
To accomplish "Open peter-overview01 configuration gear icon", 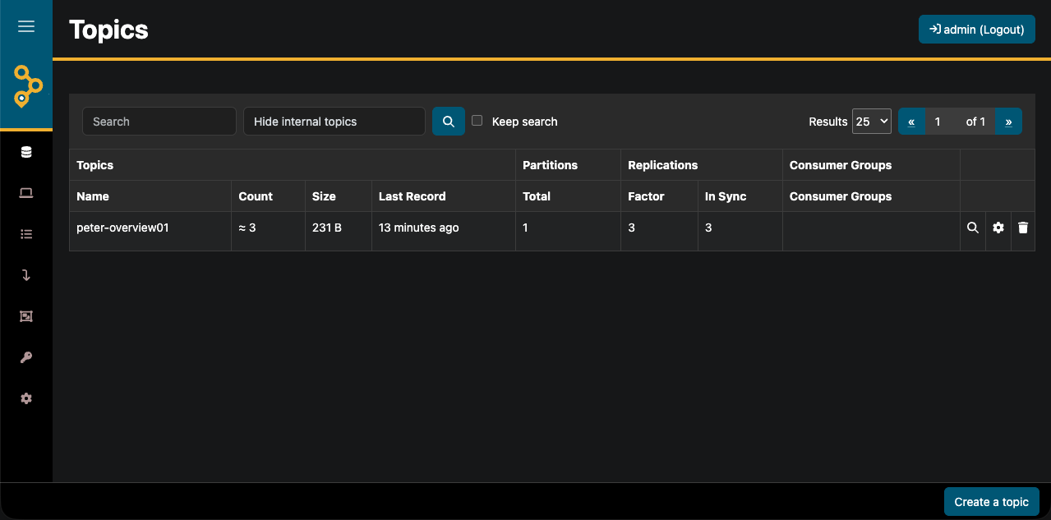I will pos(998,228).
